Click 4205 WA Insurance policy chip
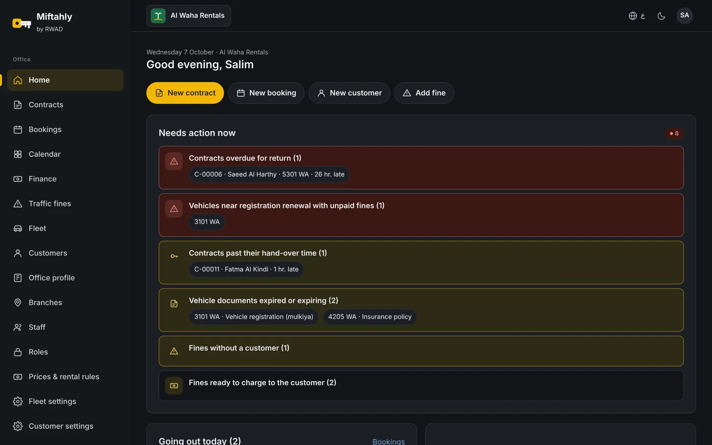This screenshot has width=712, height=445. click(x=370, y=317)
